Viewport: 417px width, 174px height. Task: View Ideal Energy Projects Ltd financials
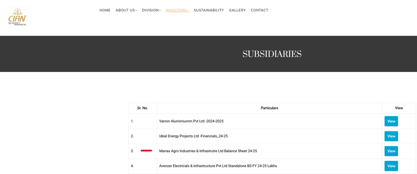coord(391,136)
